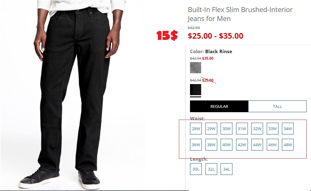Viewport: 311px width, 191px height.
Task: Open the Built-In Flex Slim jeans title
Action: click(240, 14)
